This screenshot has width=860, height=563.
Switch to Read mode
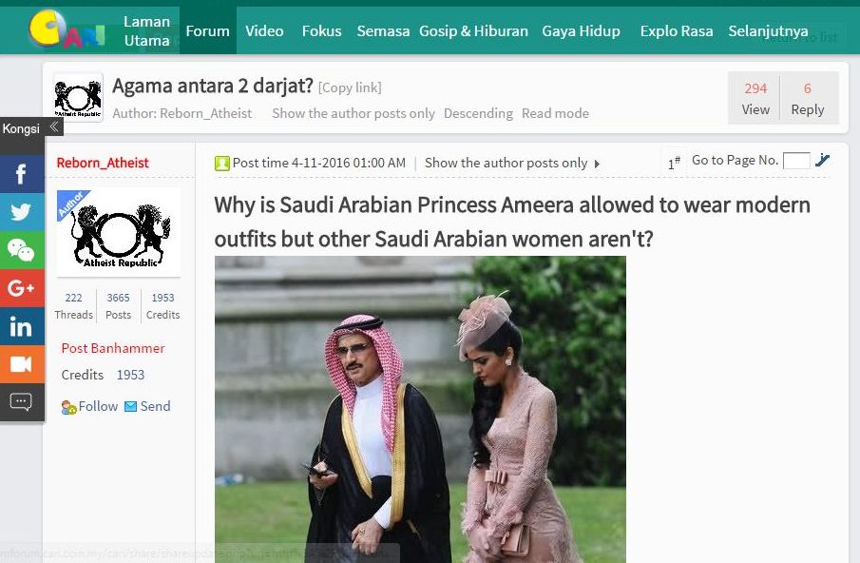click(555, 113)
